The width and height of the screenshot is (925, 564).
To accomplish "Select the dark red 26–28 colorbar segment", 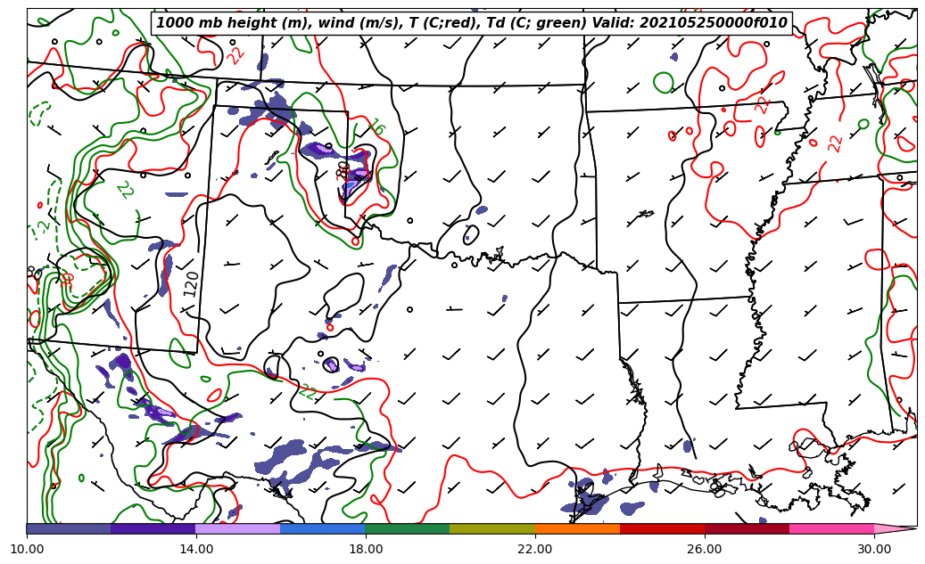I will click(x=747, y=528).
